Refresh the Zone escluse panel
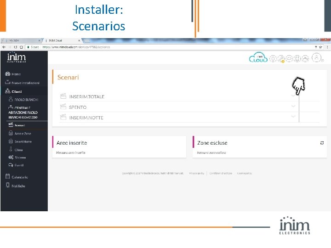 (322, 143)
